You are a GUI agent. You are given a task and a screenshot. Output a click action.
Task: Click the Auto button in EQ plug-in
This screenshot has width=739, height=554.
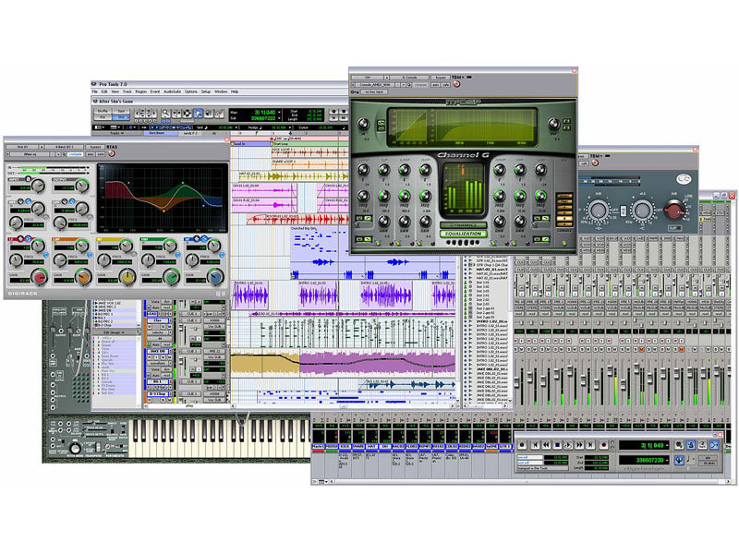(x=91, y=154)
